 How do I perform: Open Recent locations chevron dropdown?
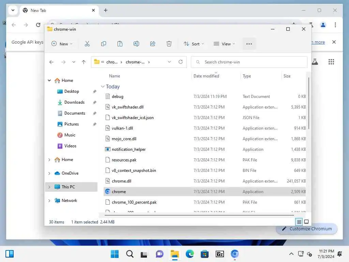[x=74, y=62]
